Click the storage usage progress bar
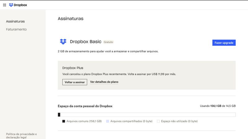Viewport: 248px width, 139px height. click(x=147, y=115)
